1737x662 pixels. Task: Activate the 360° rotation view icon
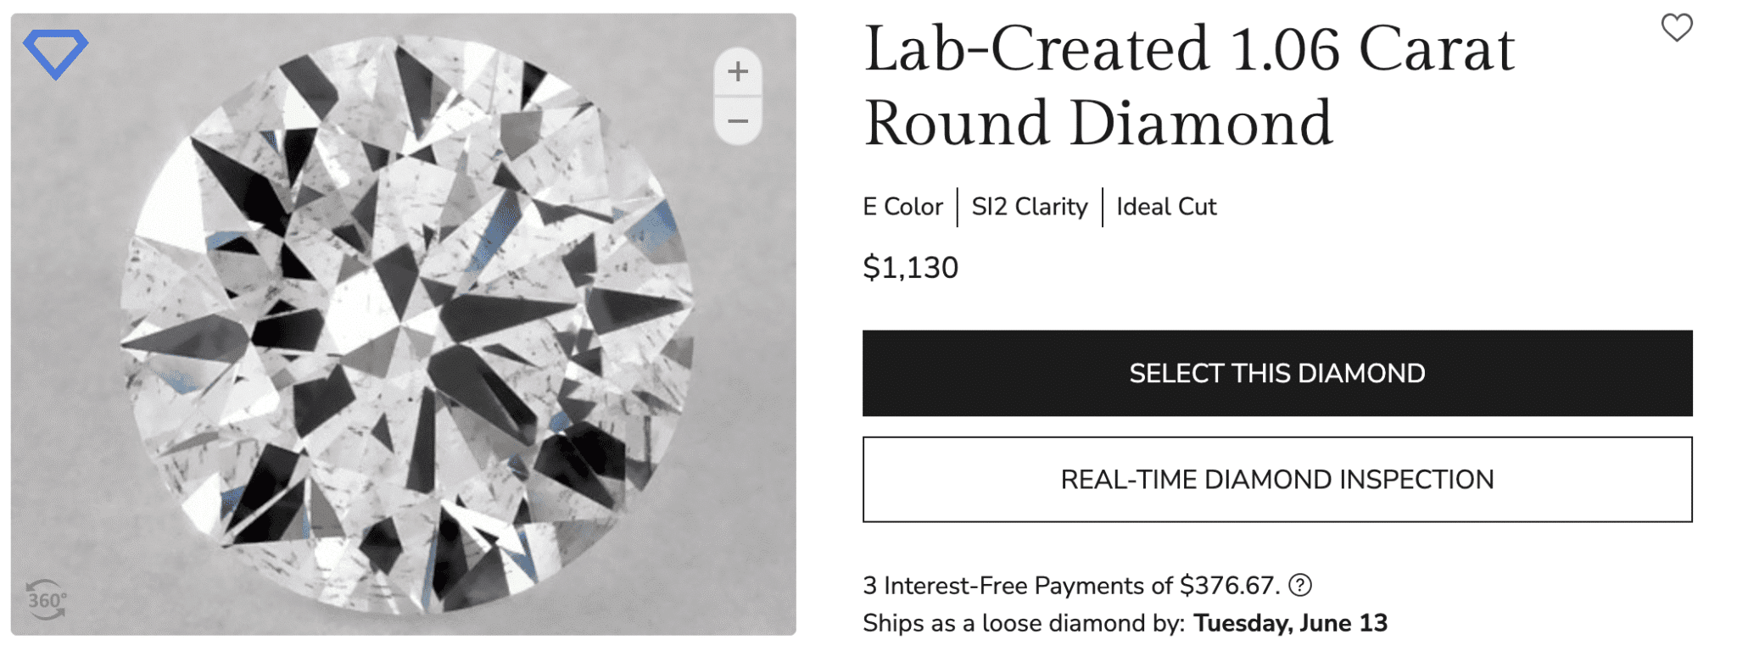point(46,600)
